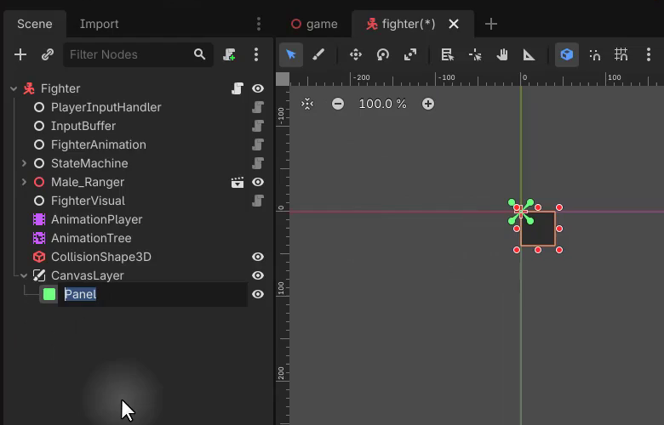Switch to the Import tab
Image resolution: width=664 pixels, height=425 pixels.
[99, 24]
